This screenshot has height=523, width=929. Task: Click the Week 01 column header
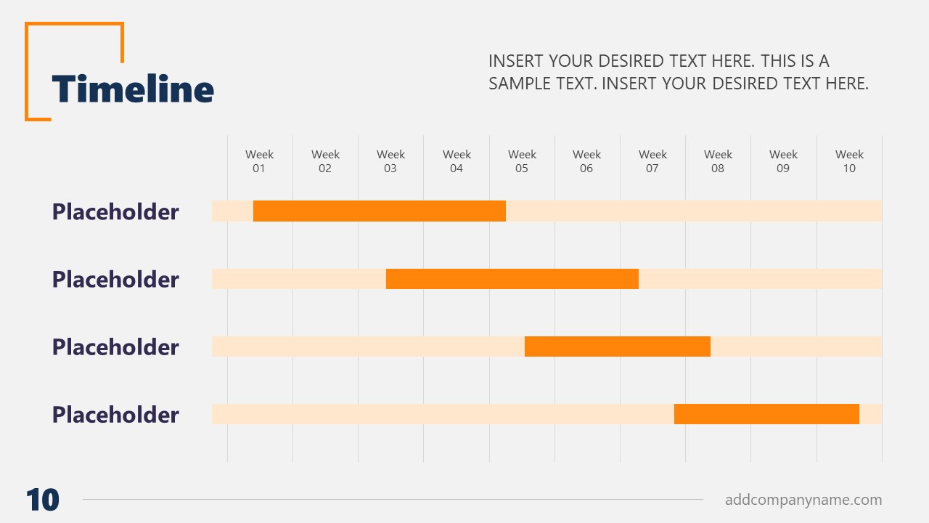point(259,161)
